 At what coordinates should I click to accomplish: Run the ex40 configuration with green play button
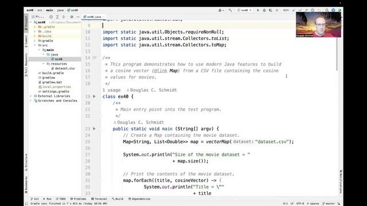258,10
